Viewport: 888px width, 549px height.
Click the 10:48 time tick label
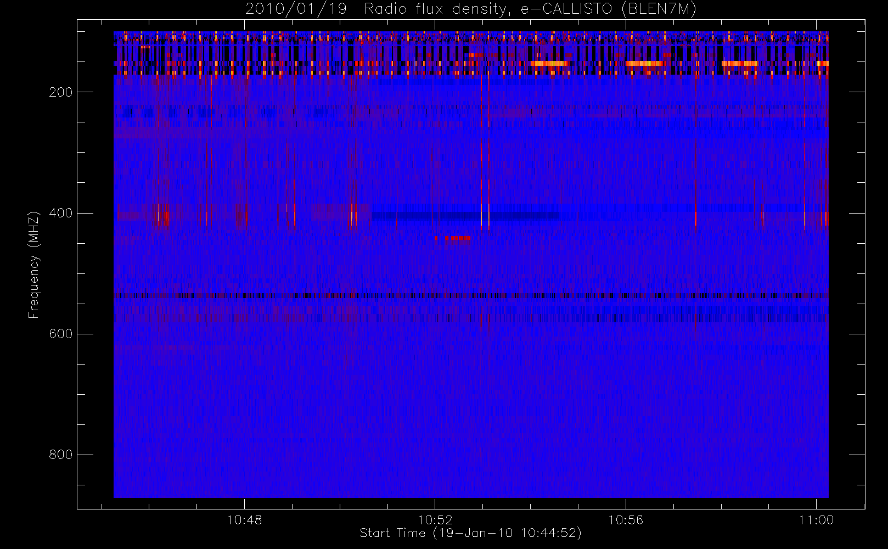coord(244,520)
